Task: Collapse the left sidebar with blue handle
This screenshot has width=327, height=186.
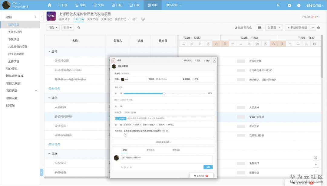Action: click(42, 172)
